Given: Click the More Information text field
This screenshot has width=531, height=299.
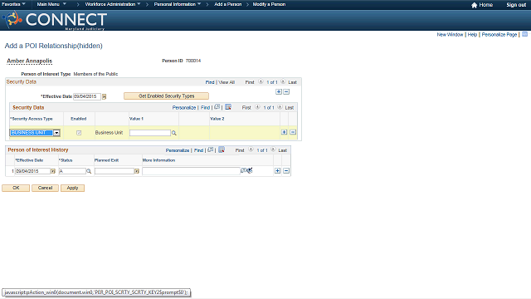Looking at the screenshot, I should coord(192,171).
